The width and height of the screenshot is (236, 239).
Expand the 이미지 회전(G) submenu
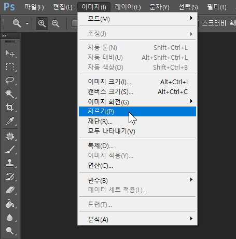coord(137,101)
